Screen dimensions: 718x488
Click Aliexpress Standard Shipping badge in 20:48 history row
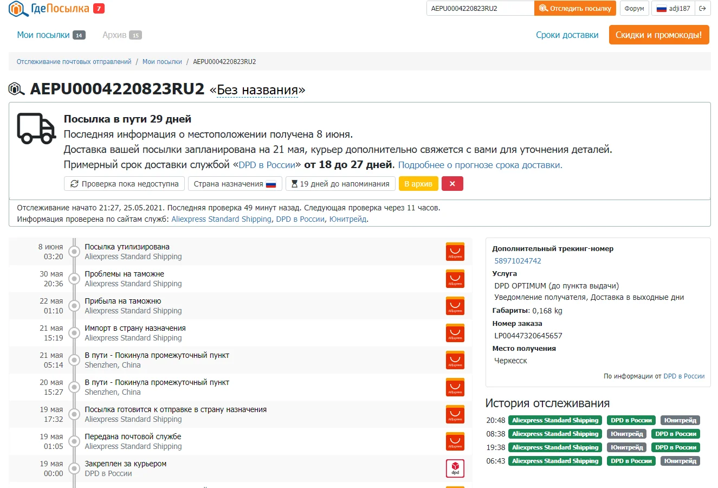tap(555, 420)
